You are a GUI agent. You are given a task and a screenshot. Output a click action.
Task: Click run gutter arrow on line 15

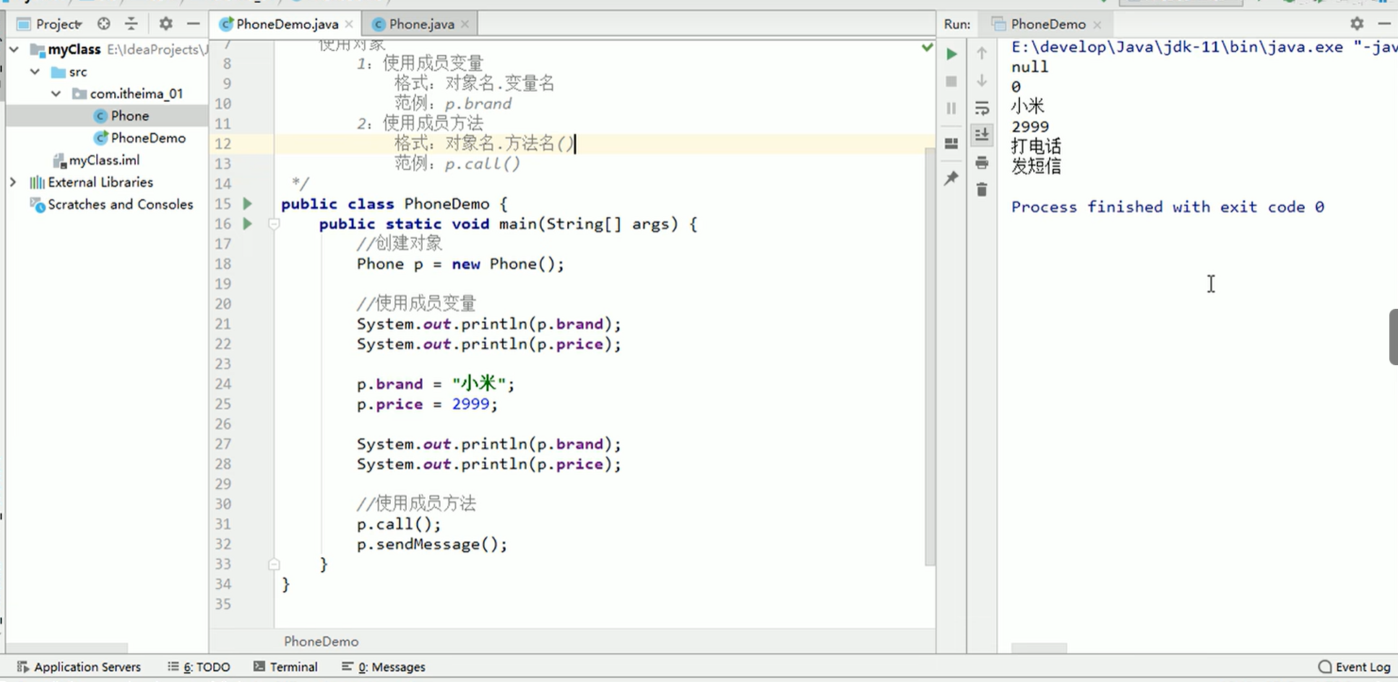pyautogui.click(x=247, y=204)
